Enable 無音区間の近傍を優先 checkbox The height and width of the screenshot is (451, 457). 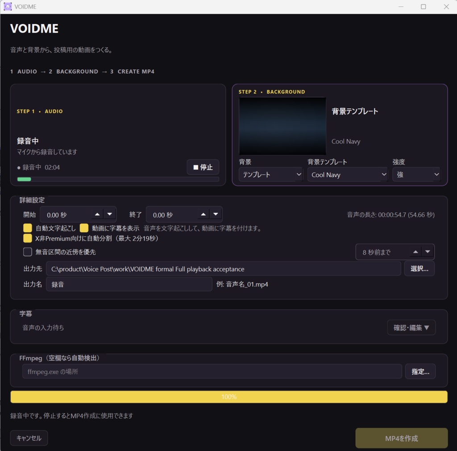[x=28, y=252]
